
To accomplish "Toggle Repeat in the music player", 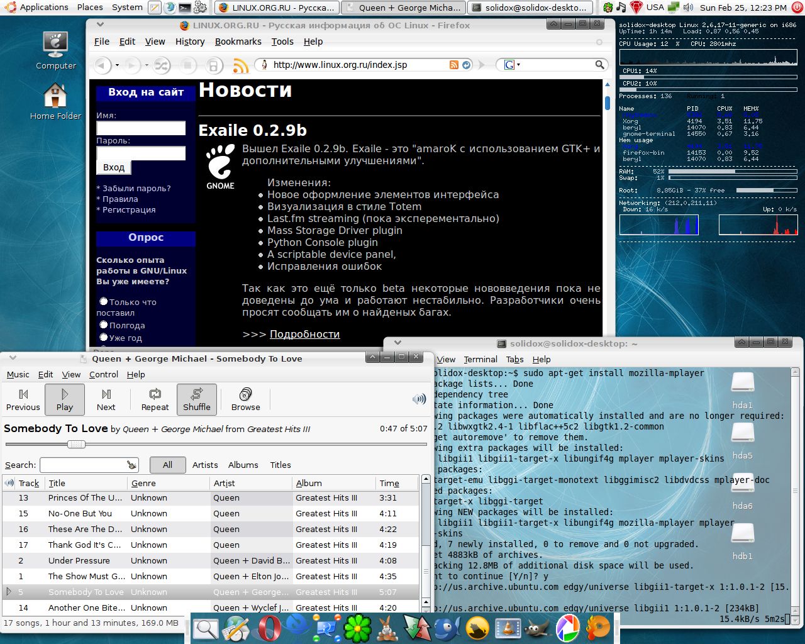I will [155, 399].
